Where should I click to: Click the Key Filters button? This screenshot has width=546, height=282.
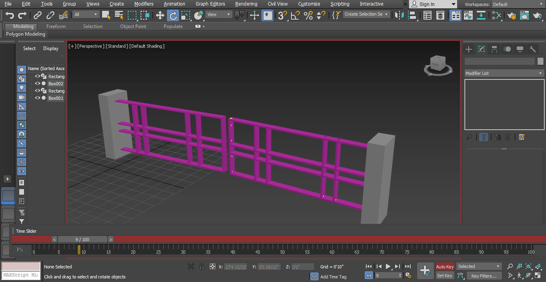click(x=484, y=276)
